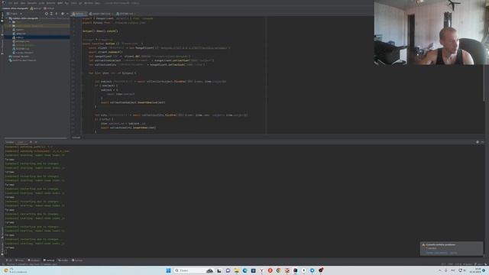Open Project panel gear options
The width and height of the screenshot is (489, 275).
click(x=63, y=14)
